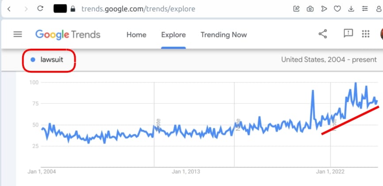Open the Google apps grid
The height and width of the screenshot is (186, 383).
366,34
